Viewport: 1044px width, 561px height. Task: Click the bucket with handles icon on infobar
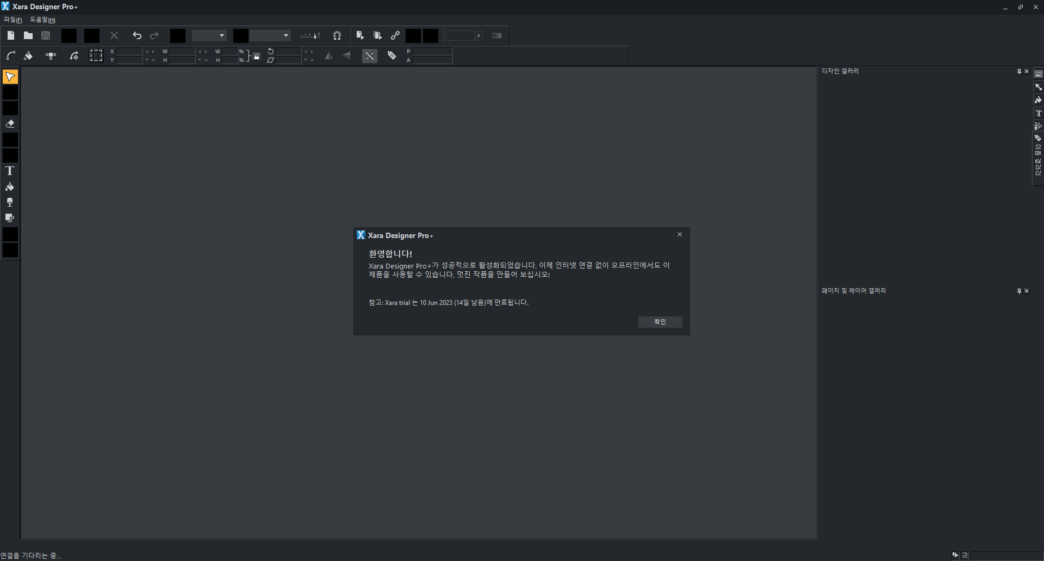pos(28,55)
